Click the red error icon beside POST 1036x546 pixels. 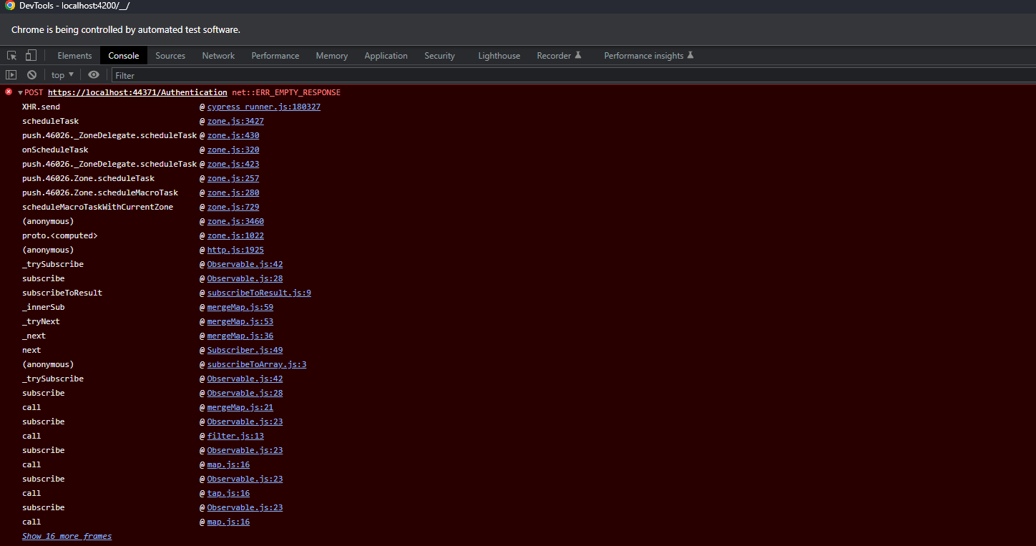point(9,92)
